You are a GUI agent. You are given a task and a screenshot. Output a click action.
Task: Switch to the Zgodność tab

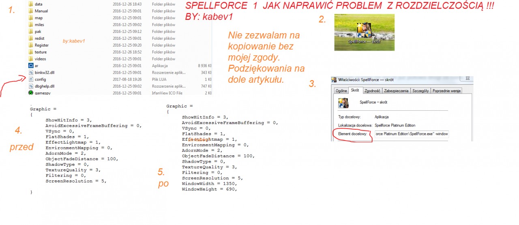tap(372, 91)
